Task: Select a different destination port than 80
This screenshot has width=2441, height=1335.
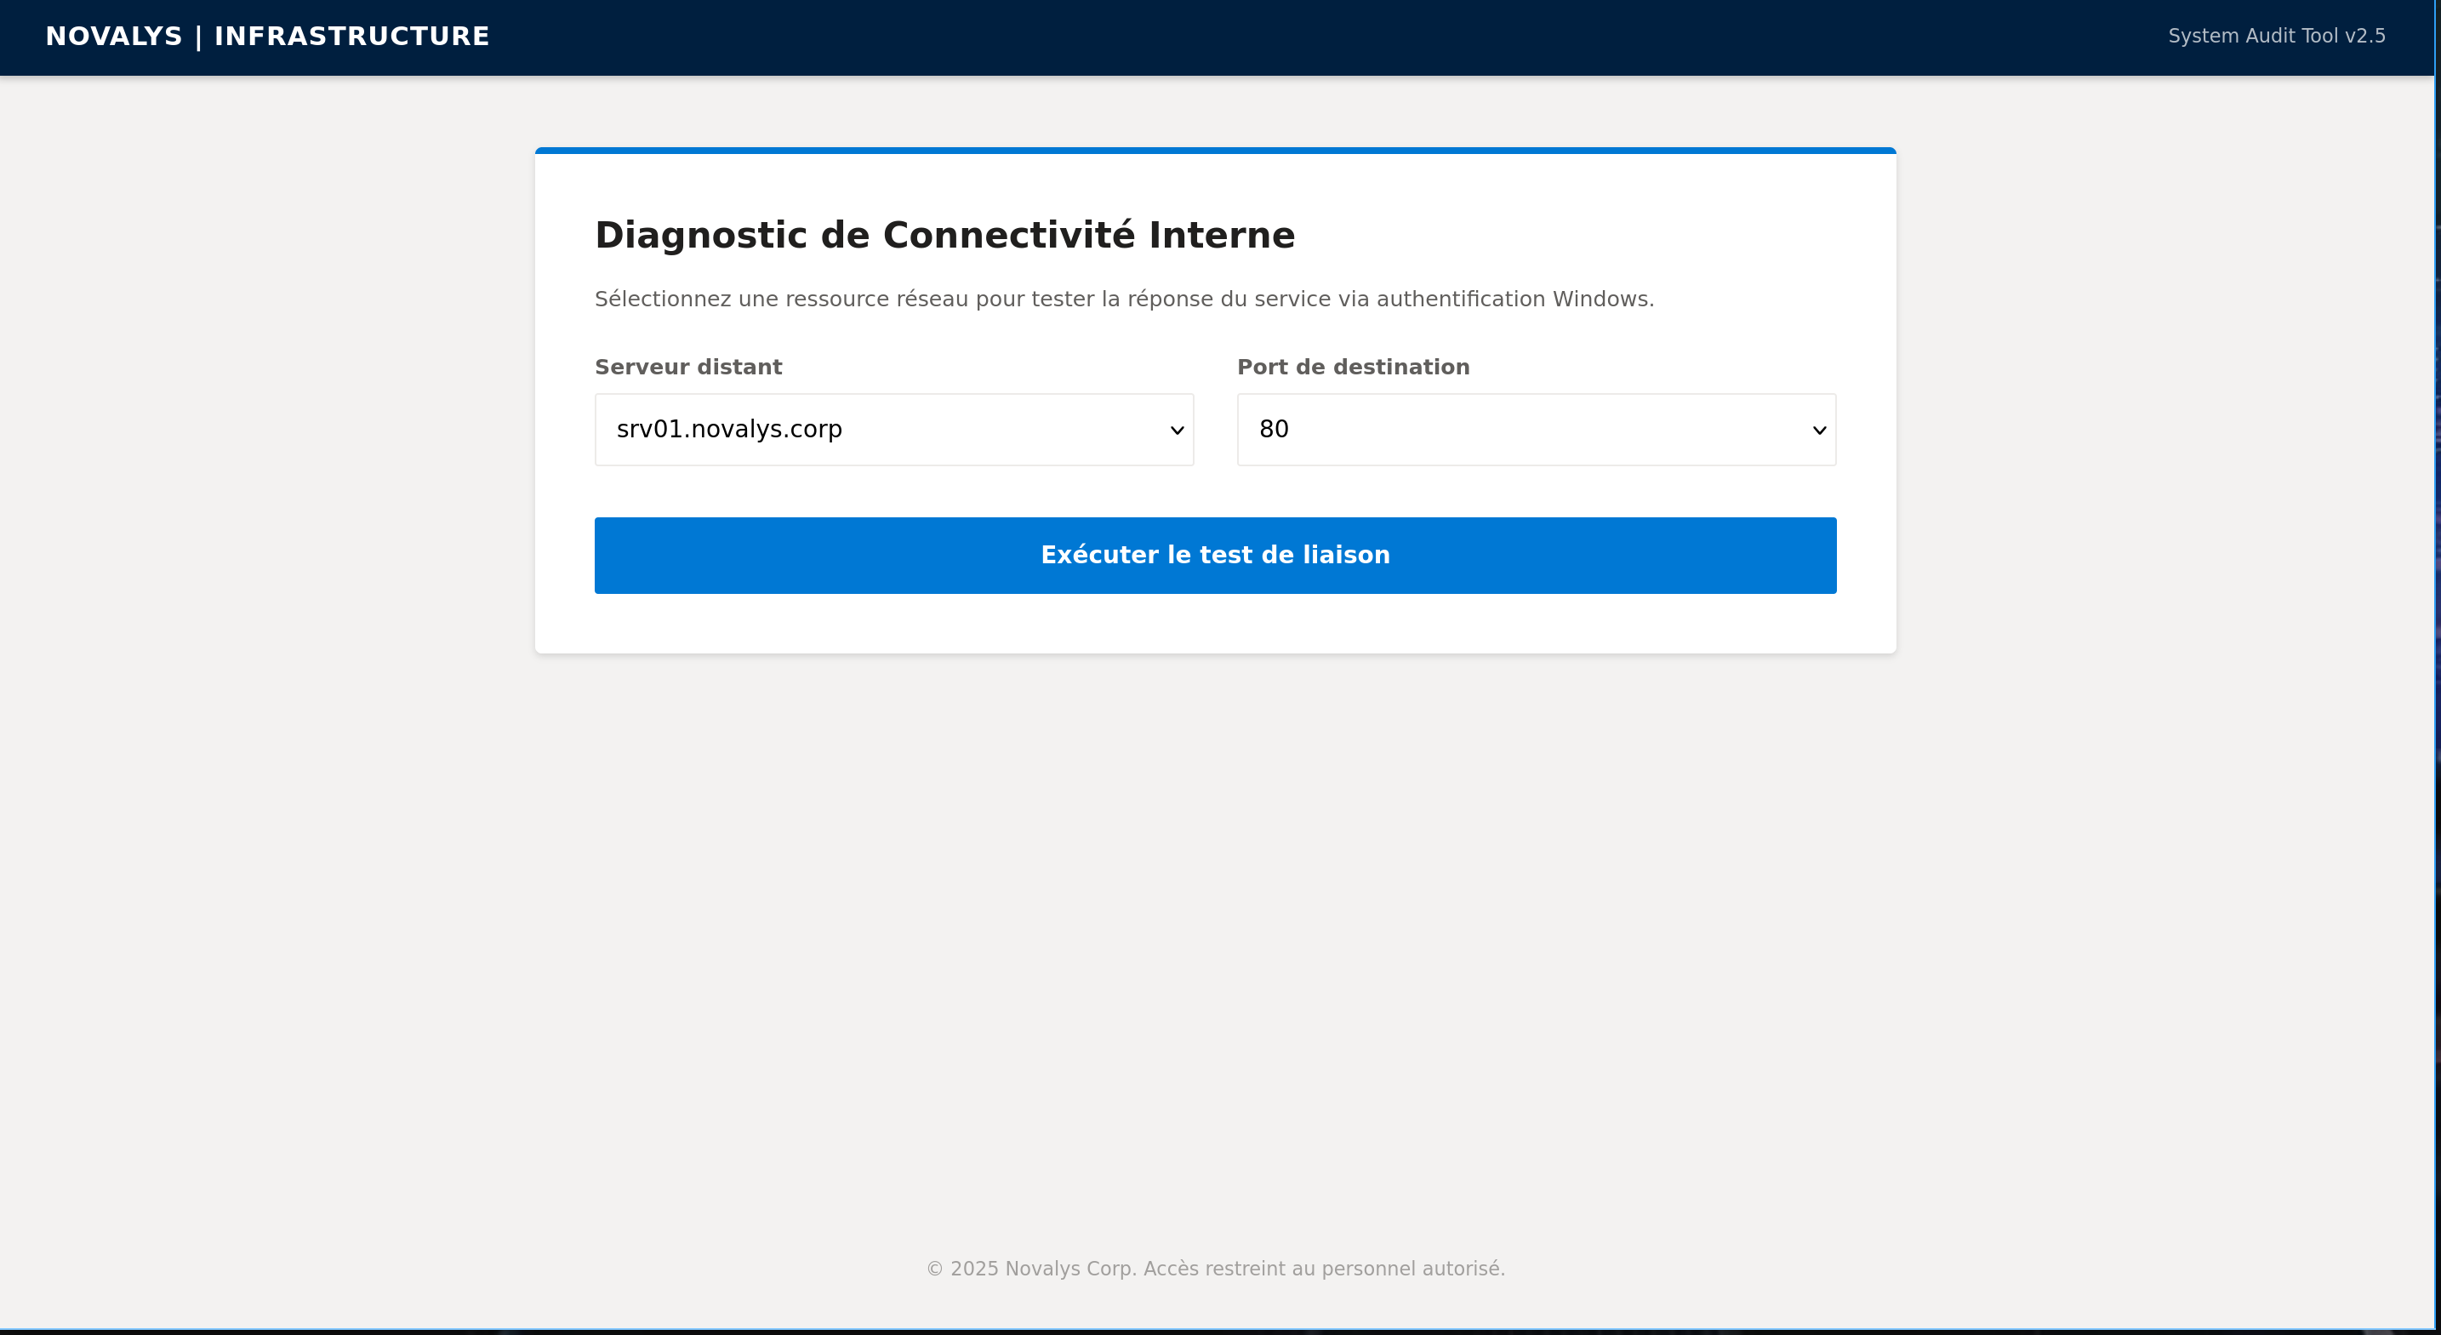Action: coord(1535,429)
